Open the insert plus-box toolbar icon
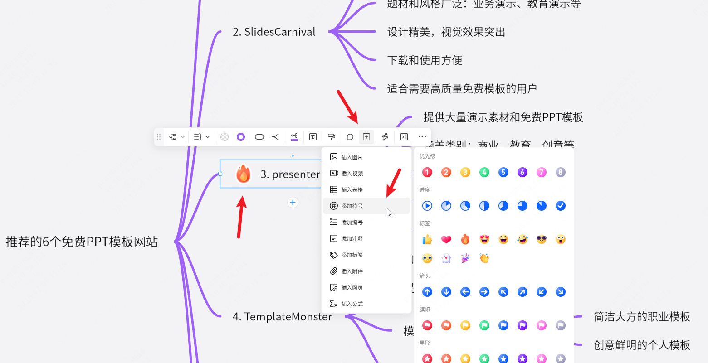 366,137
